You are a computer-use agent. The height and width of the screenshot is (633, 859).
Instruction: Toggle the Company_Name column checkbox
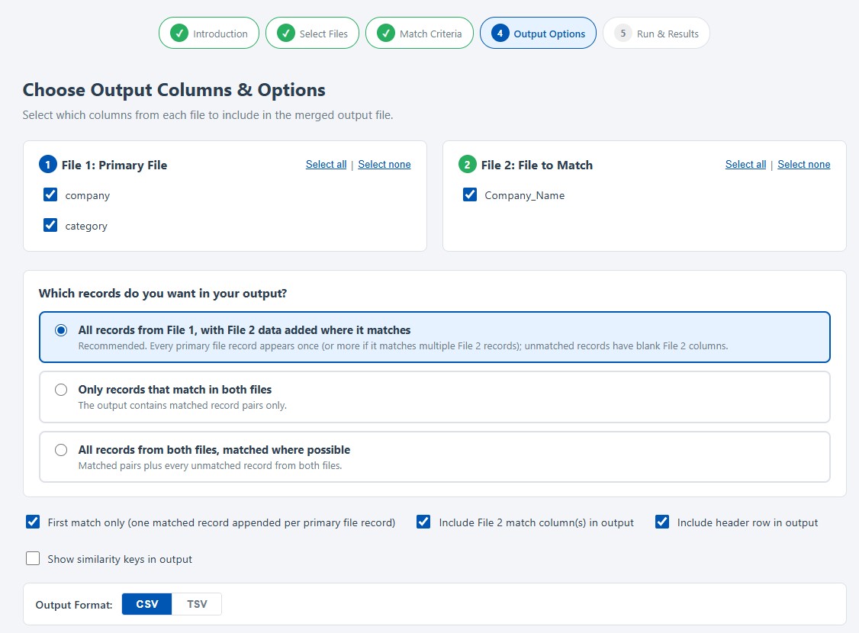[x=470, y=195]
